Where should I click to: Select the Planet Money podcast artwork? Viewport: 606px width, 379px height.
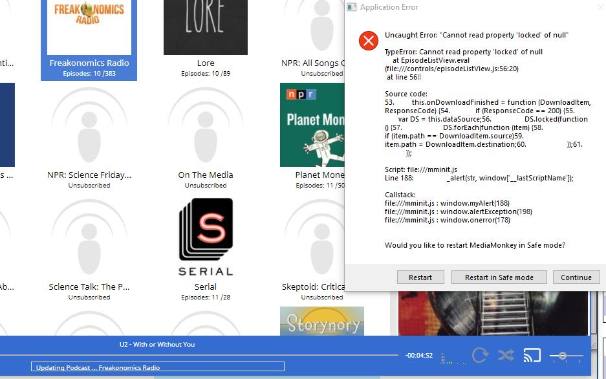coord(312,125)
